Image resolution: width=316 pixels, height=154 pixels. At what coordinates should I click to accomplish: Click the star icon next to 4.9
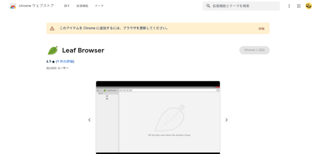coord(53,62)
